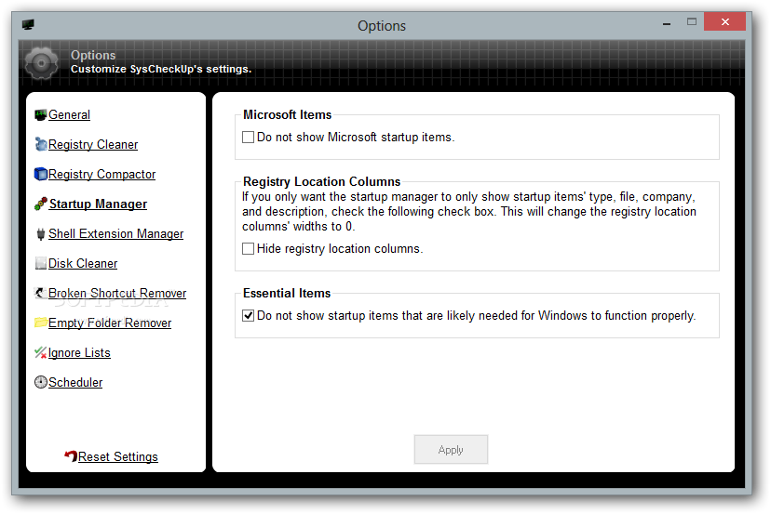This screenshot has width=771, height=514.
Task: Click the Empty Folder Remover folder icon
Action: click(x=41, y=323)
